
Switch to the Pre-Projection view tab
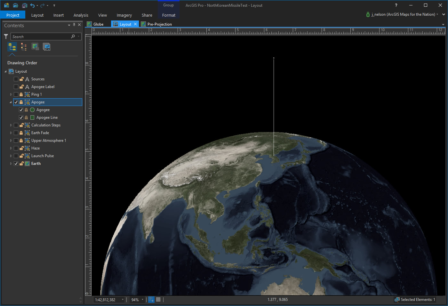tap(159, 24)
